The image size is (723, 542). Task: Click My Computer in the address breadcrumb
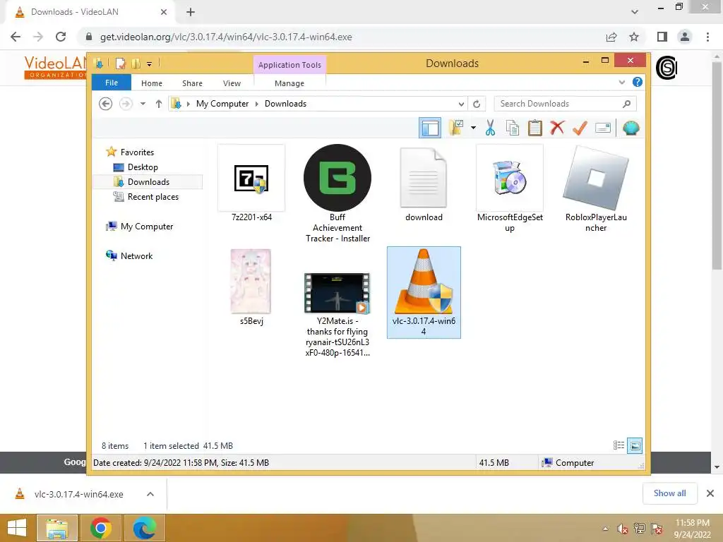click(222, 104)
